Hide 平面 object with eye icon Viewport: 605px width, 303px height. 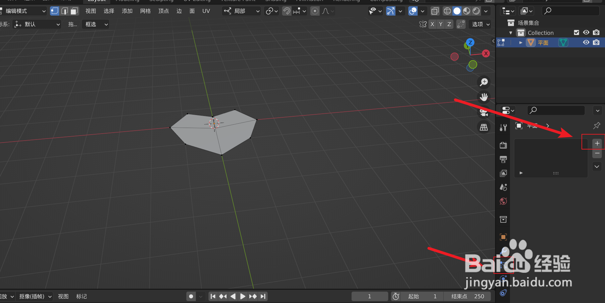tap(586, 42)
